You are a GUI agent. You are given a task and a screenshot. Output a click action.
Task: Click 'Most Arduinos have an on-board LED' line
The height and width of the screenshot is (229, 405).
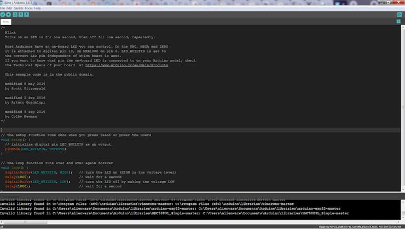pos(86,47)
